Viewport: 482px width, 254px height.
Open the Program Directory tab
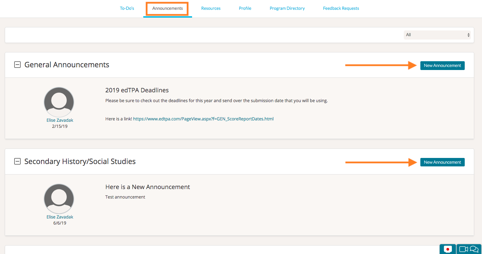point(287,8)
